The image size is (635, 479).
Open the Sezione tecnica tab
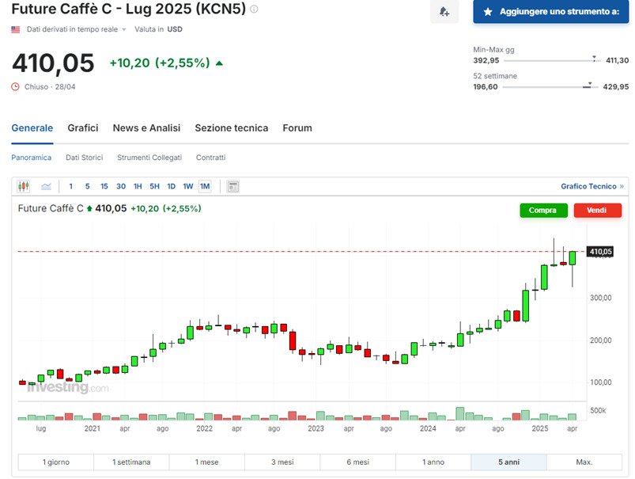[231, 128]
